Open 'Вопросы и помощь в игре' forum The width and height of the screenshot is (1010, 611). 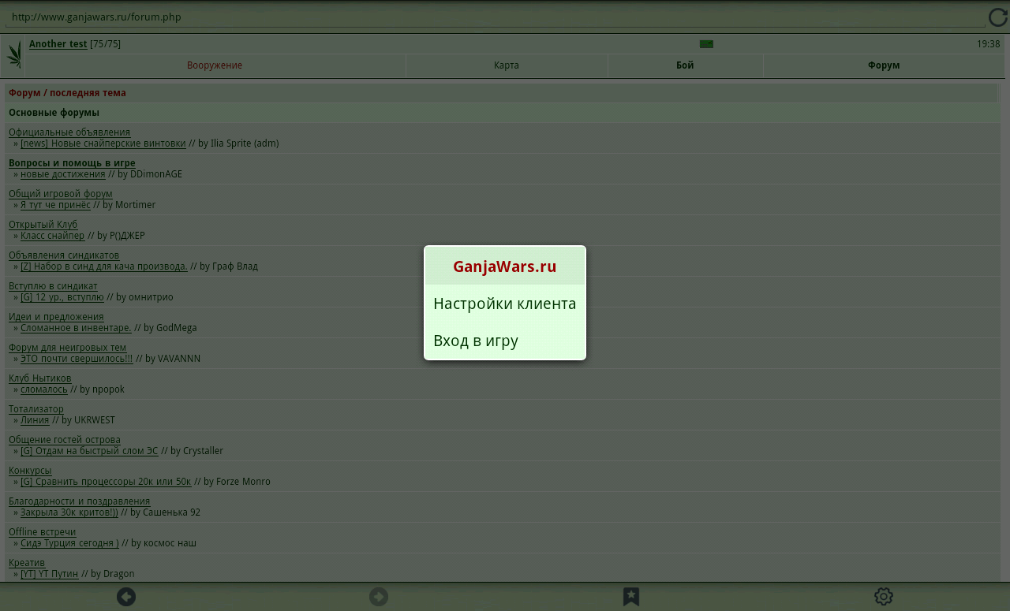pos(72,163)
